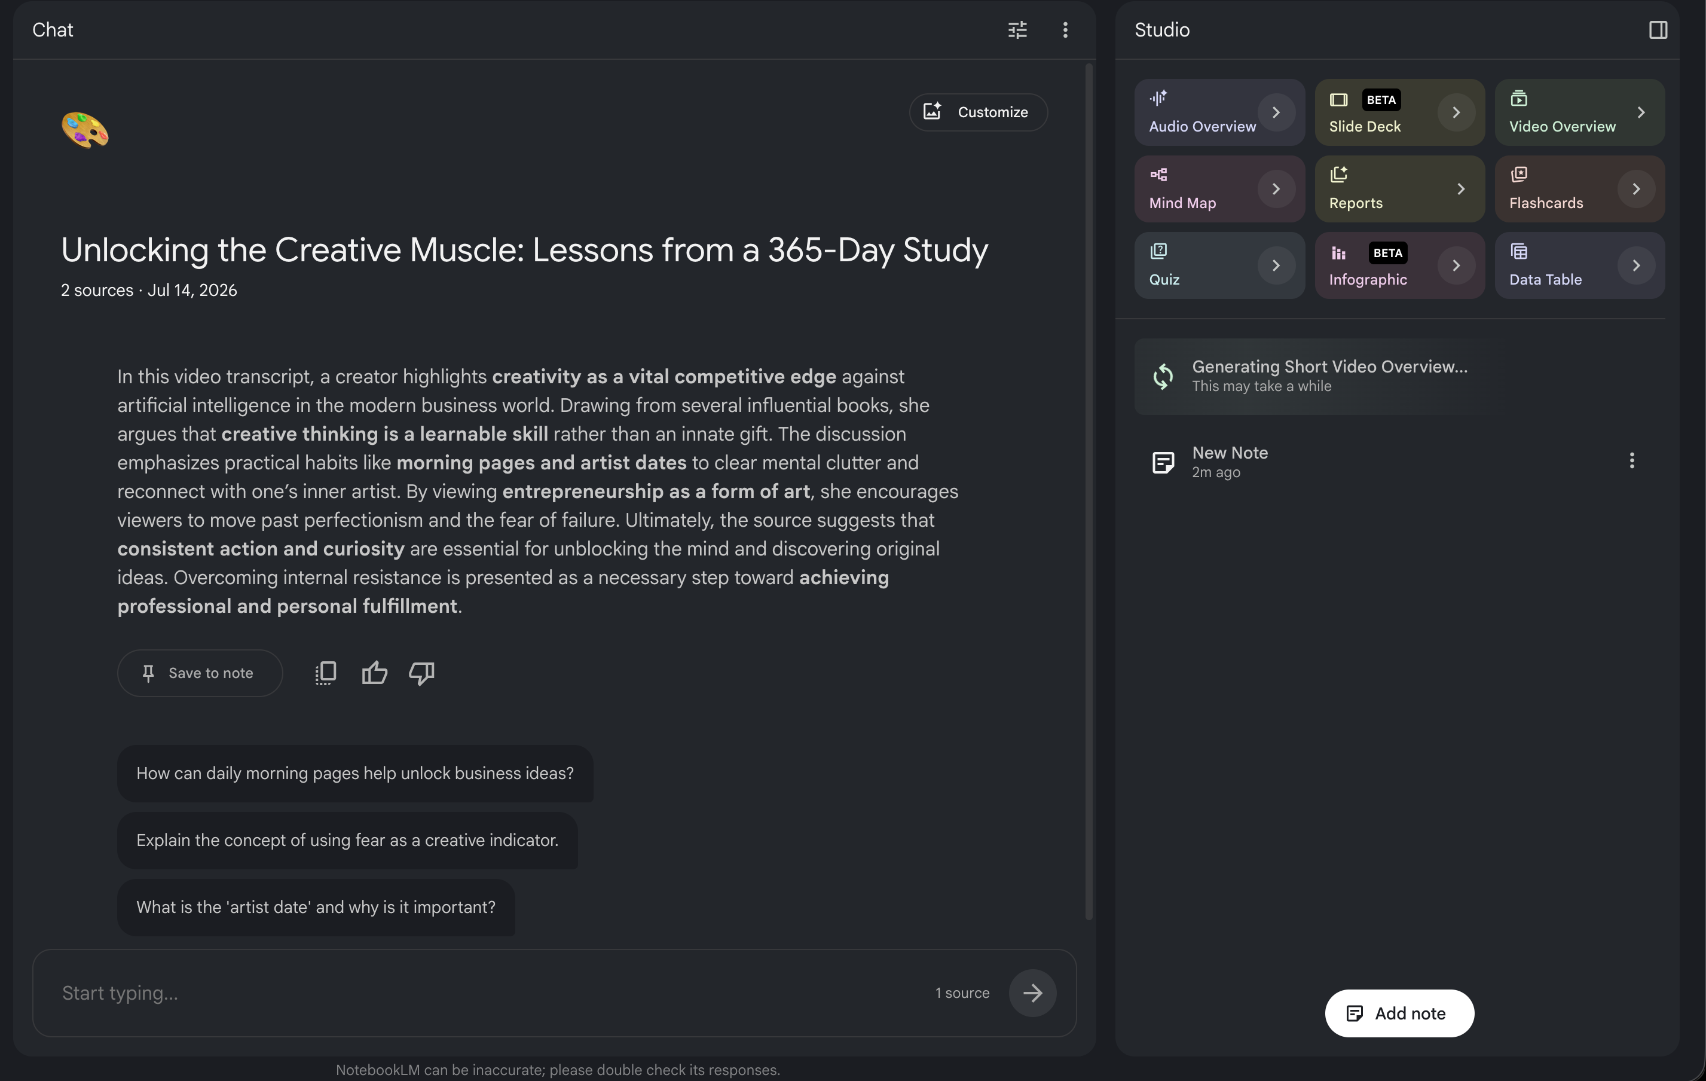Expand Reports options chevron
Screen dimensions: 1706x1081
point(1460,188)
